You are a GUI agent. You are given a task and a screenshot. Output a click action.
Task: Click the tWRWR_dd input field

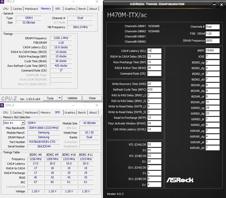pyautogui.click(x=213, y=148)
